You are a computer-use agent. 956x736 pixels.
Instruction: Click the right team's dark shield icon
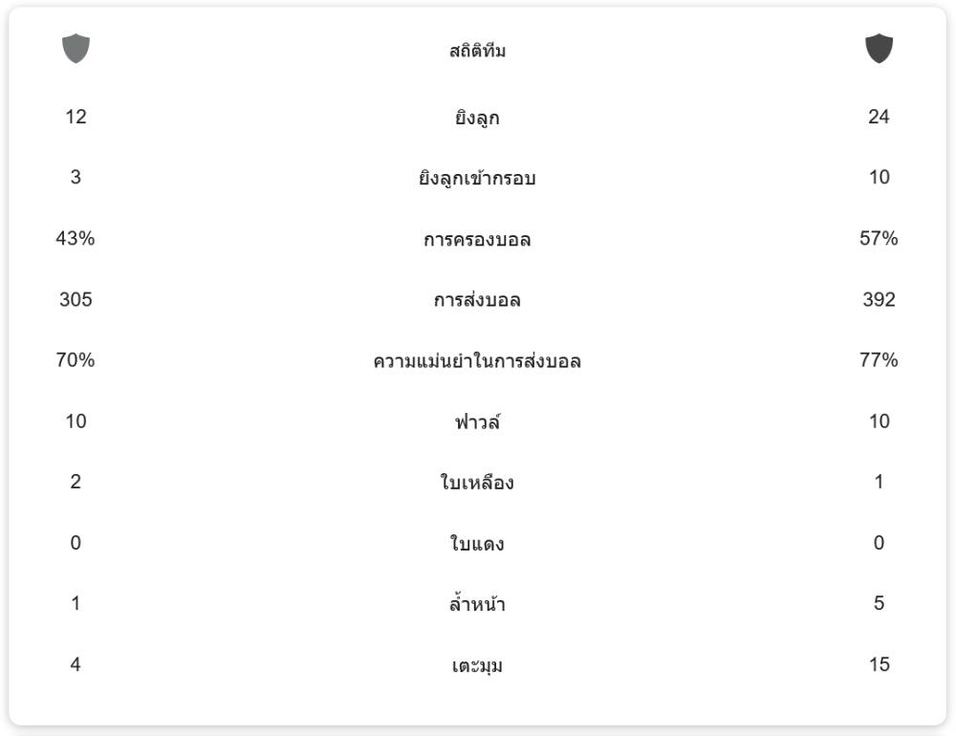point(879,49)
